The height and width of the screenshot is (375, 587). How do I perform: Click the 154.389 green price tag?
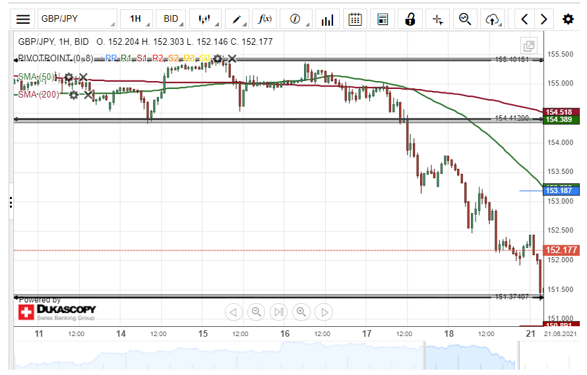561,120
